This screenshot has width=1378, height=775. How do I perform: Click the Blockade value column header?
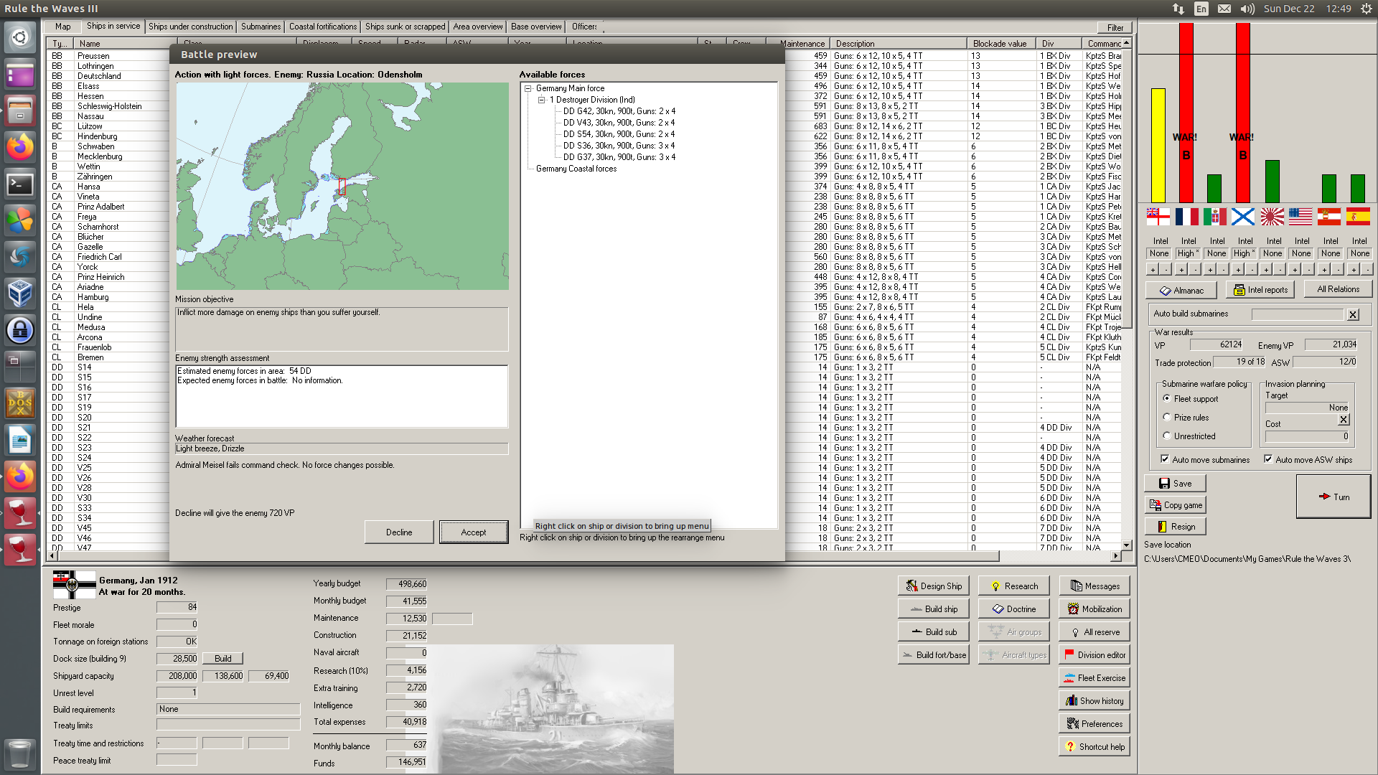click(x=1000, y=44)
